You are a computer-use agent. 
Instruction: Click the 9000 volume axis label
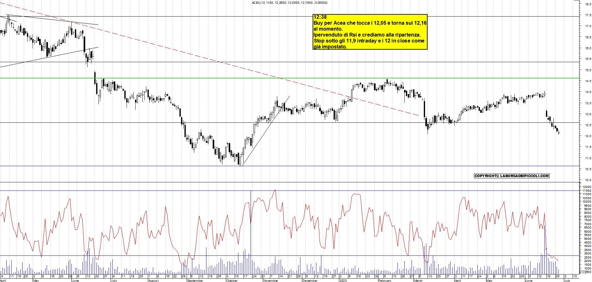[x=588, y=209]
